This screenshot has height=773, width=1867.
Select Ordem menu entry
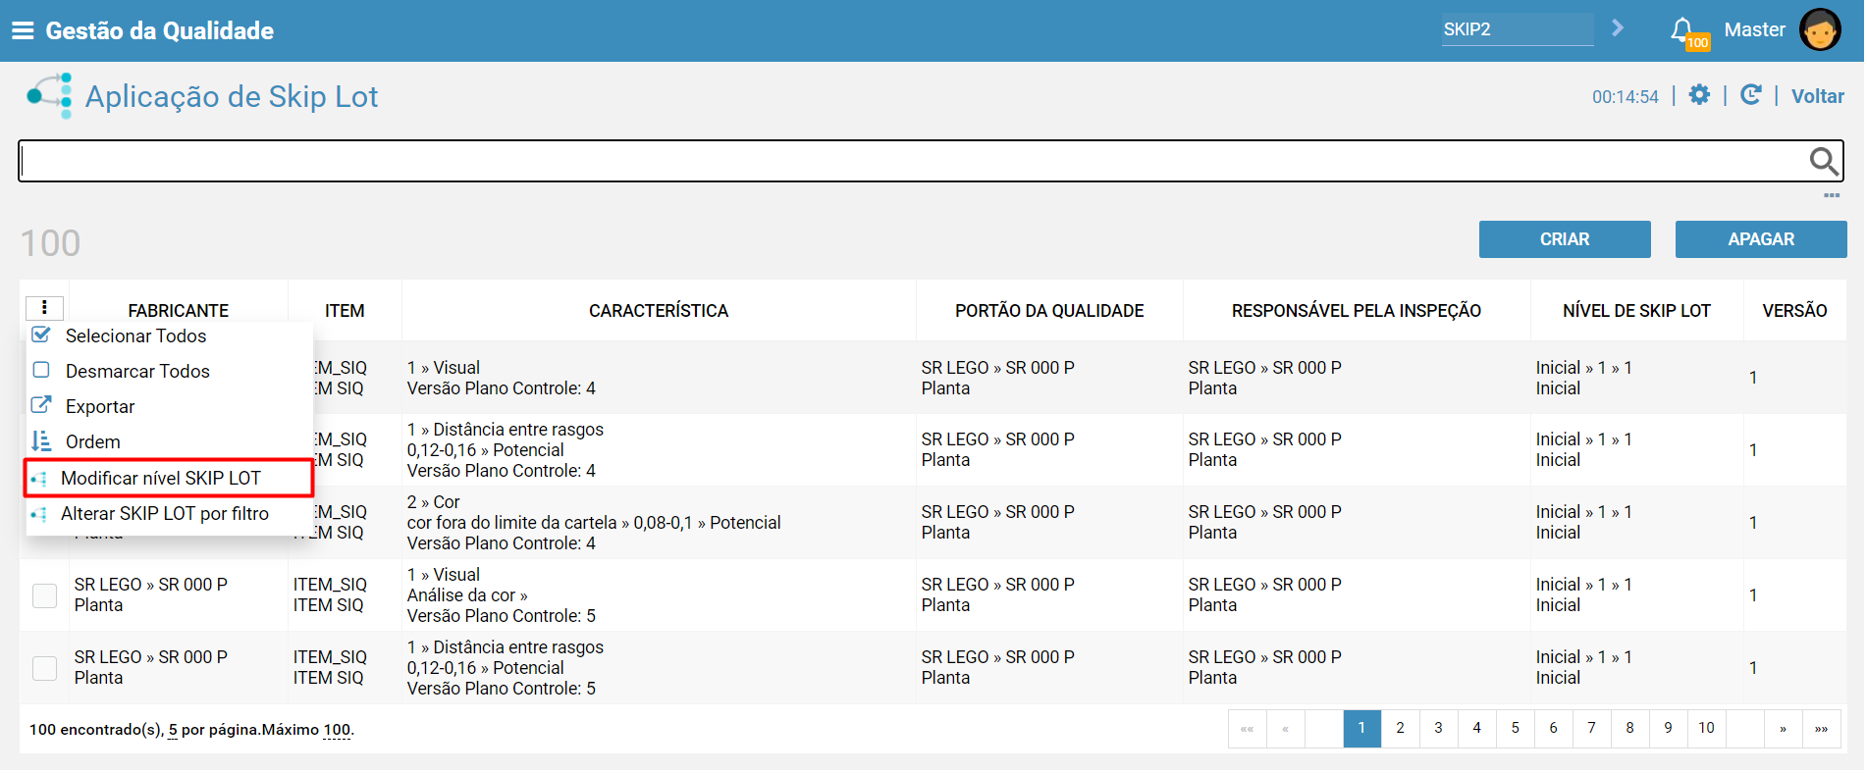click(x=93, y=441)
